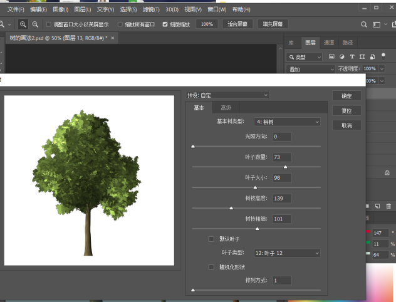This screenshot has height=302, width=396.
Task: Select the zoom out magnifier icon
Action: pos(35,24)
